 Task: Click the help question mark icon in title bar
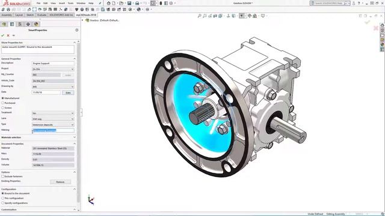359,3
